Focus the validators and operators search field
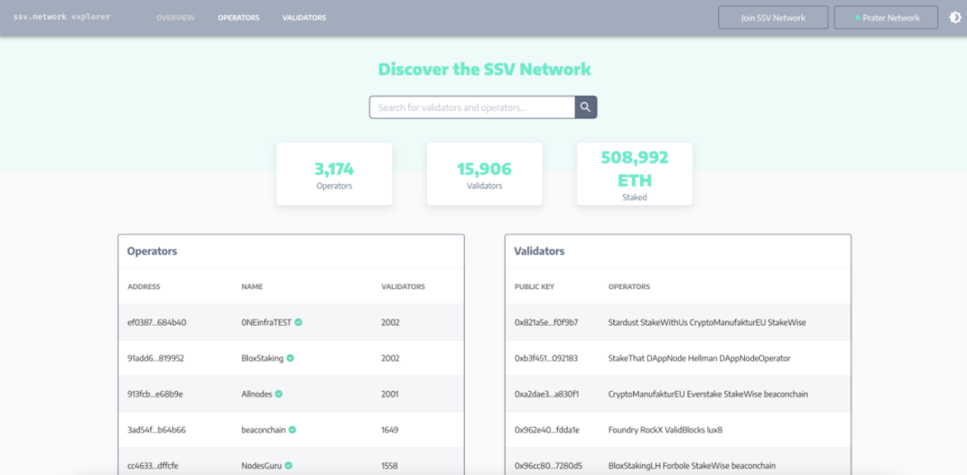967x475 pixels. pos(472,107)
